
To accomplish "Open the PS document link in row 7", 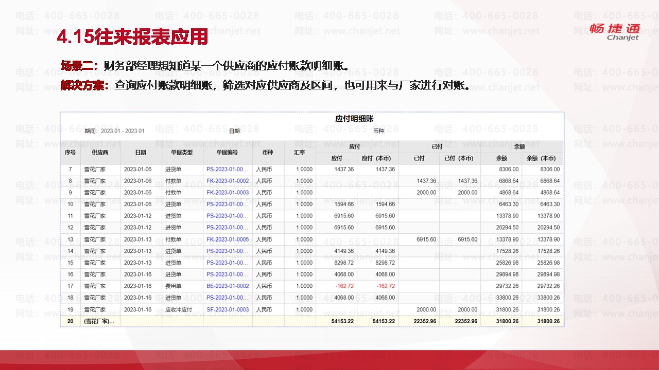I will (228, 169).
